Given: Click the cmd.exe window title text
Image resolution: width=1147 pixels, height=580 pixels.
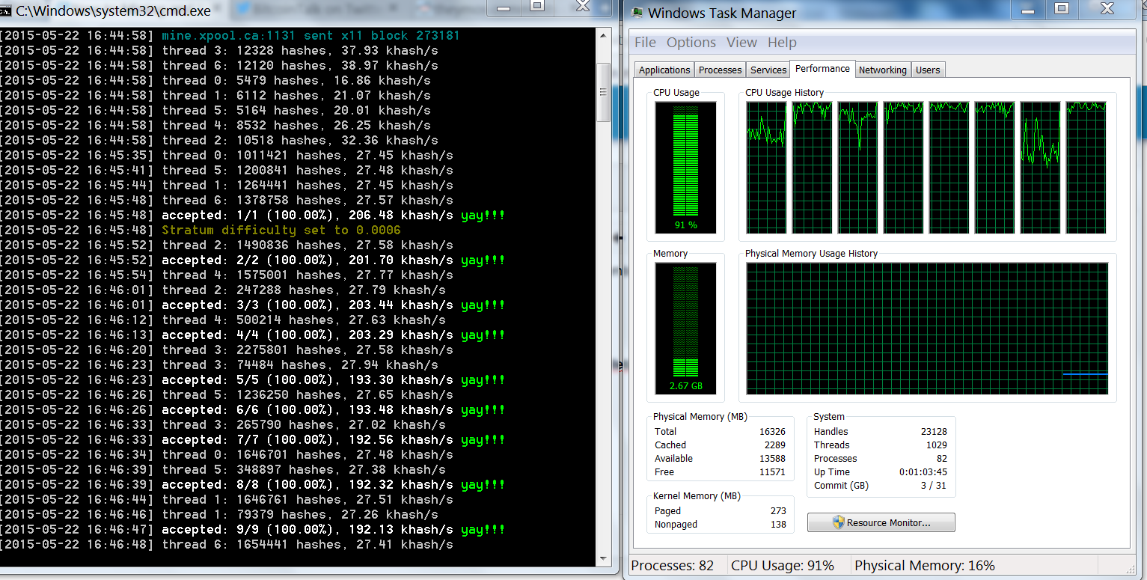Looking at the screenshot, I should [114, 11].
